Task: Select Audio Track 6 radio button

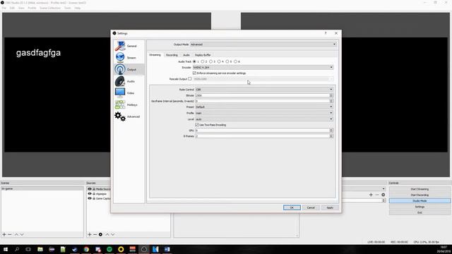Action: click(x=235, y=61)
